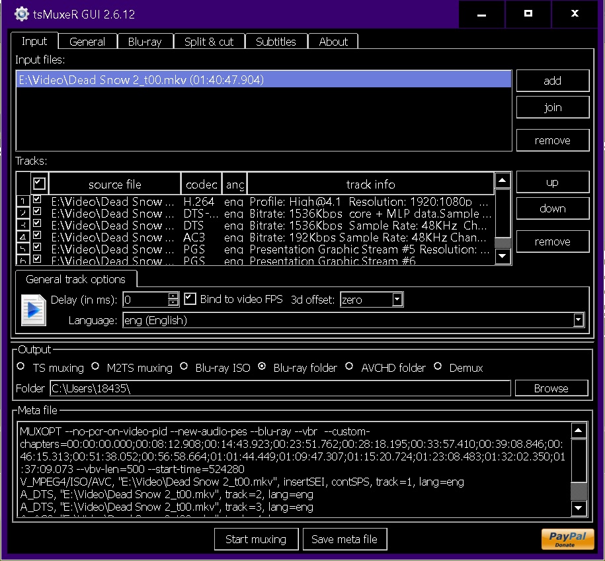The width and height of the screenshot is (605, 561).
Task: Click the output Folder path field
Action: pyautogui.click(x=280, y=388)
